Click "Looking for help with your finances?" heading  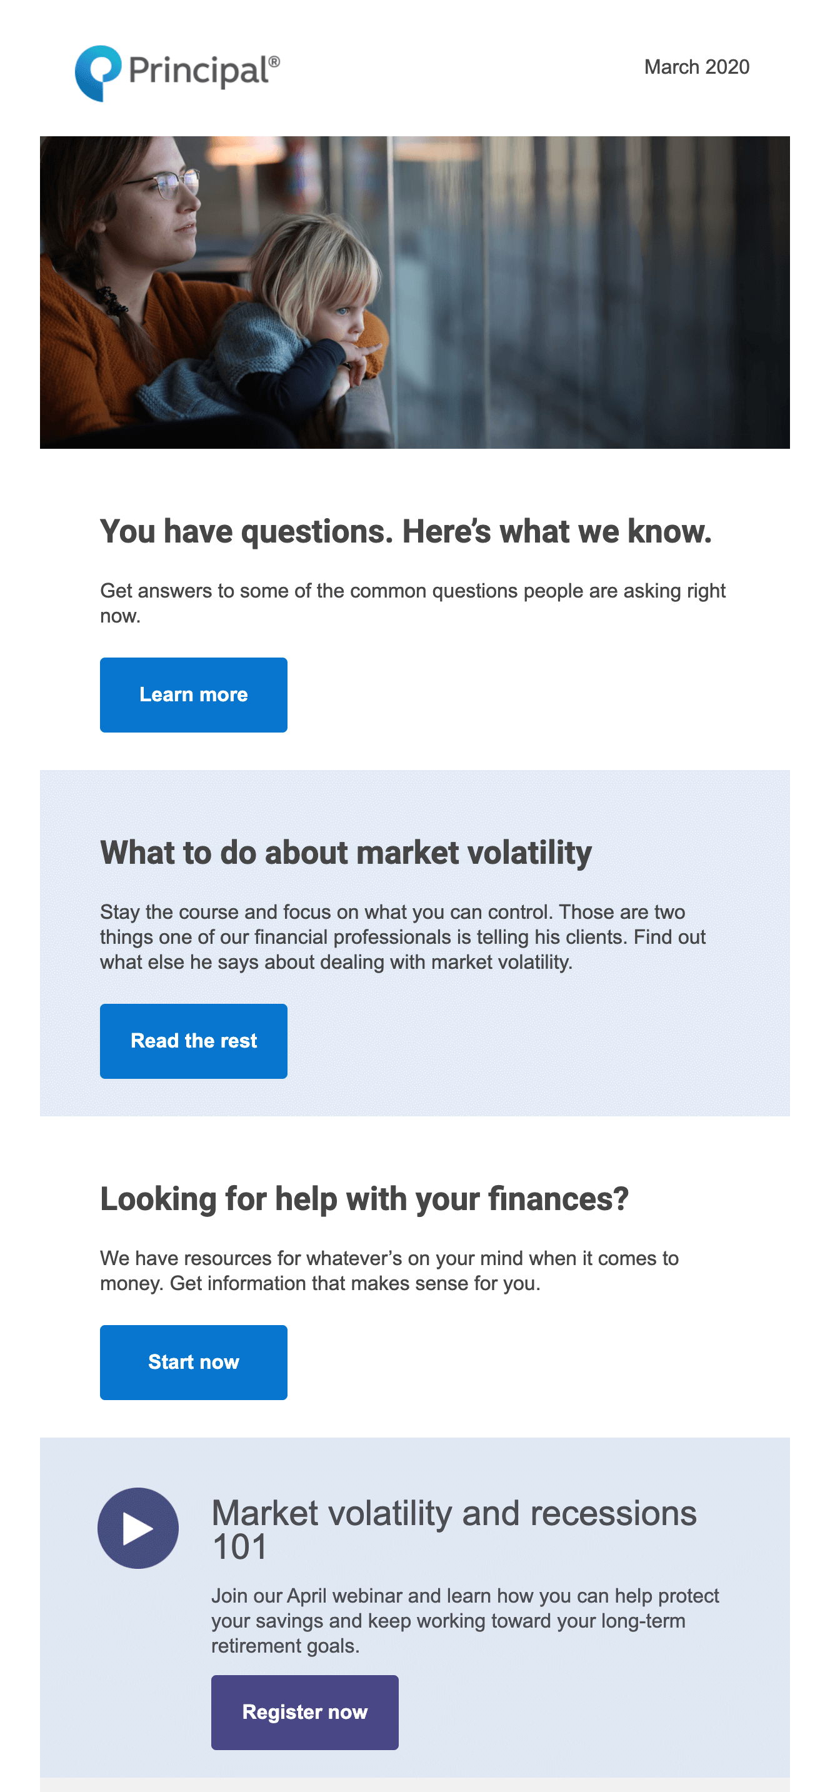tap(364, 1199)
